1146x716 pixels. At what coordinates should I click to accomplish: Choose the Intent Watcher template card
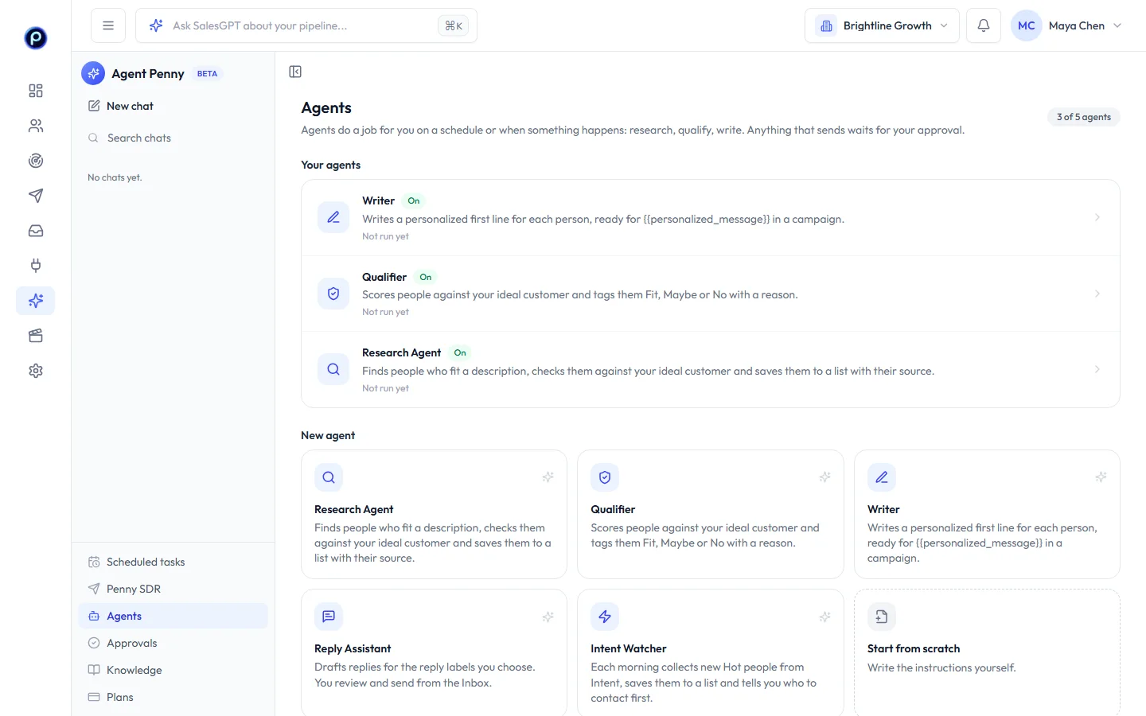click(710, 652)
